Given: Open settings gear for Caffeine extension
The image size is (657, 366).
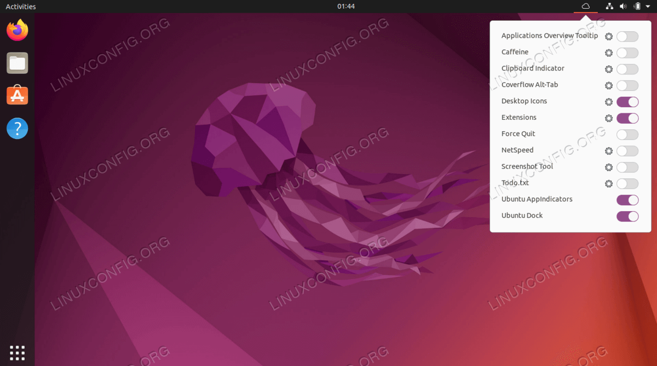Looking at the screenshot, I should [x=609, y=53].
